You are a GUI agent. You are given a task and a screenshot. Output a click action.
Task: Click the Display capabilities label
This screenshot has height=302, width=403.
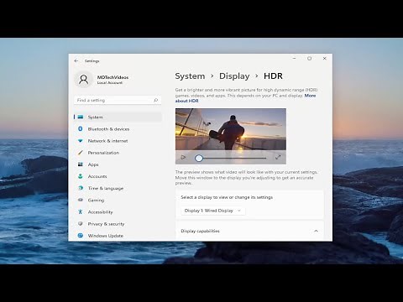pos(200,231)
